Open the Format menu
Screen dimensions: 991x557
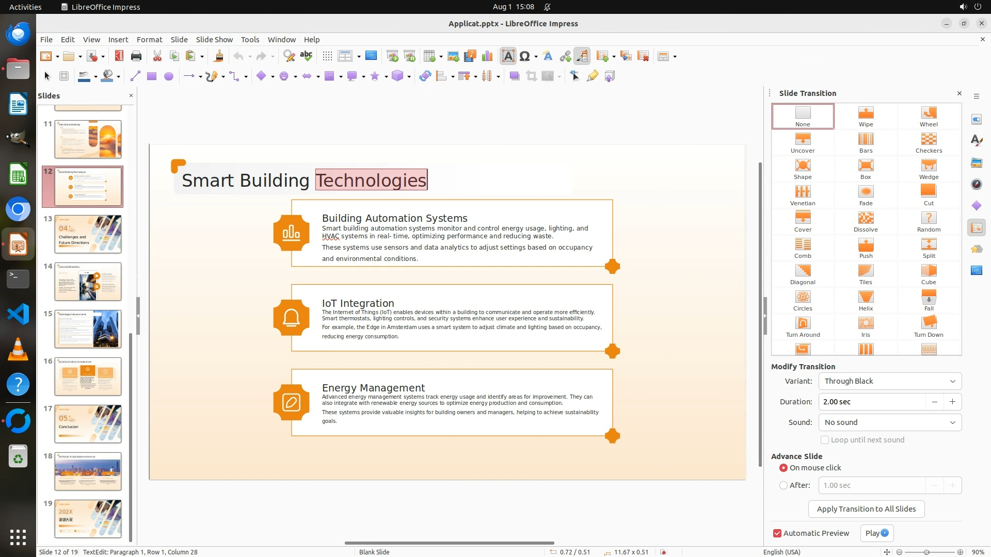tap(149, 40)
